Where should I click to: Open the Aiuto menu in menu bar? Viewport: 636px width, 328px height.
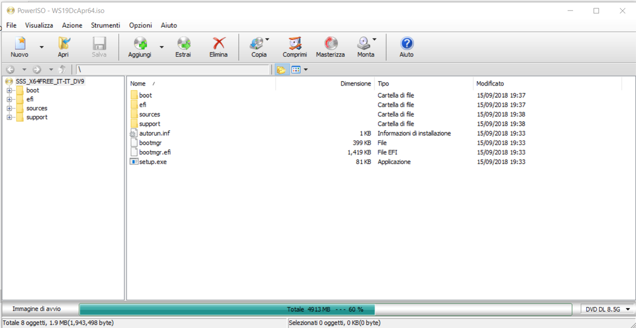[169, 25]
